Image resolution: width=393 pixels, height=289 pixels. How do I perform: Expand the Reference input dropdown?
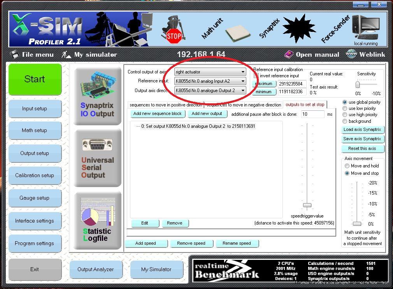pos(243,81)
